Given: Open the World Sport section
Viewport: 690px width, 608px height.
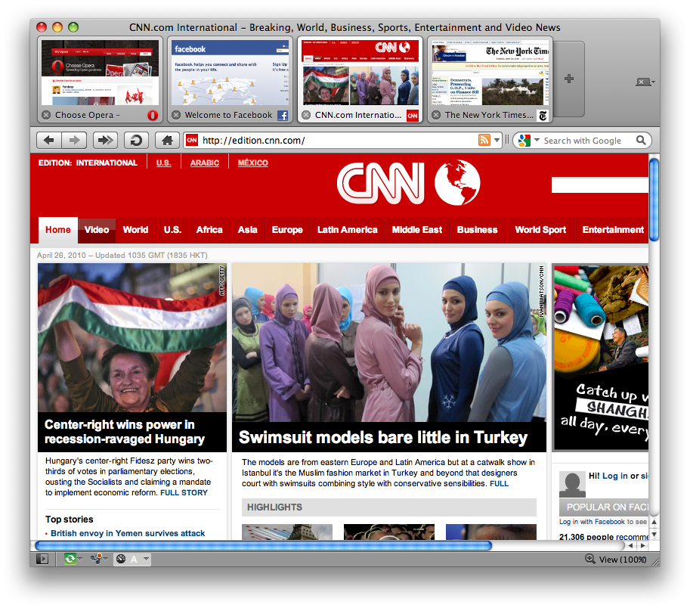Looking at the screenshot, I should click(541, 230).
